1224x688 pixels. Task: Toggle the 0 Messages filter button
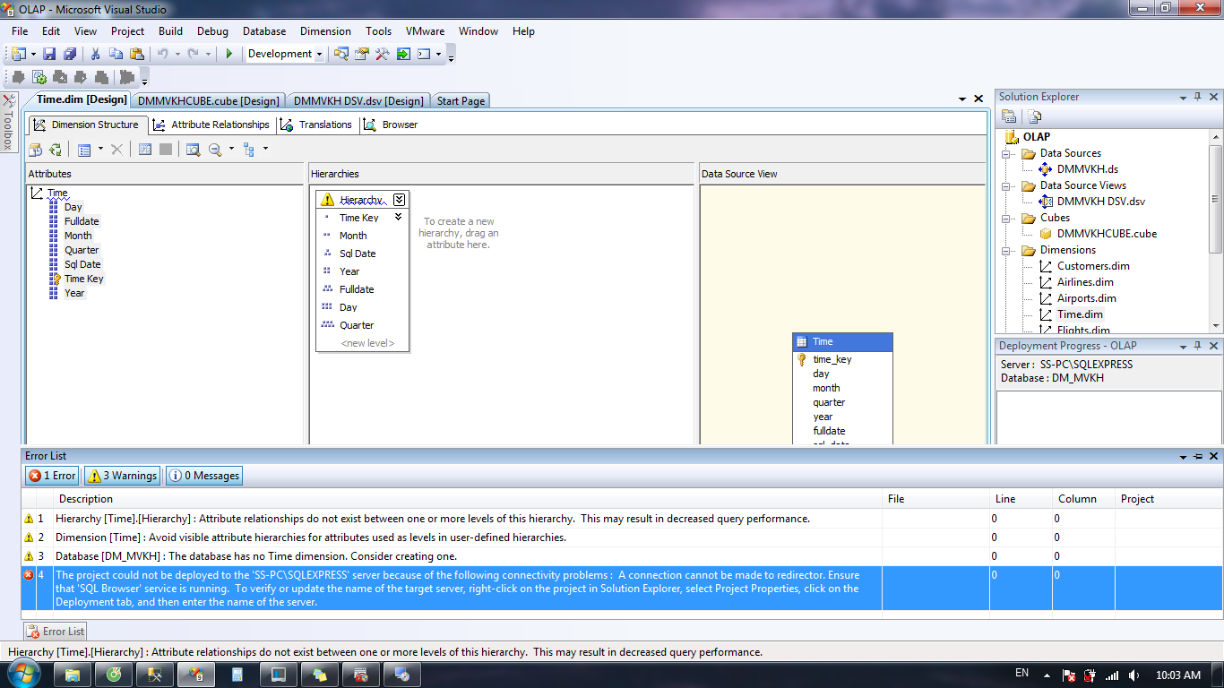204,476
